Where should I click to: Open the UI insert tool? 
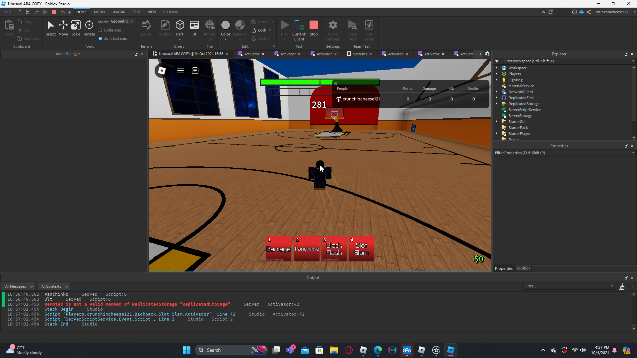(x=194, y=28)
